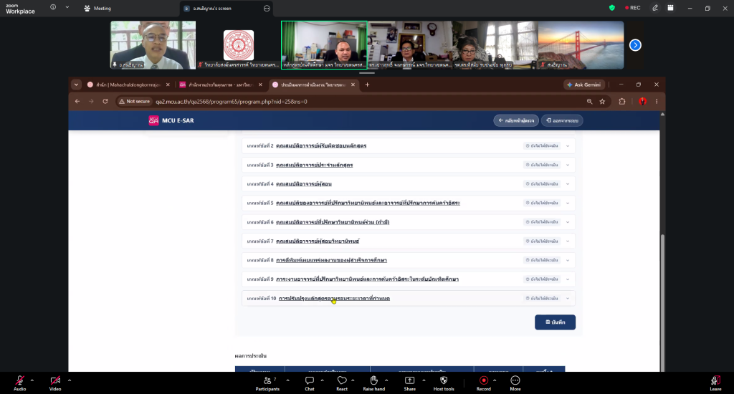Open the browser extensions puzzle icon

[x=622, y=102]
